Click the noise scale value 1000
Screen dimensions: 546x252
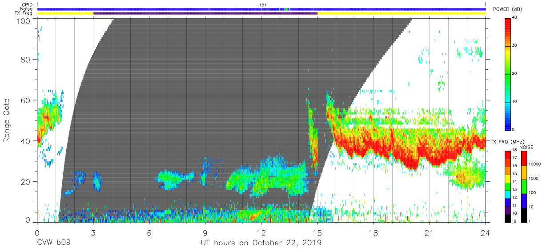[x=533, y=178]
